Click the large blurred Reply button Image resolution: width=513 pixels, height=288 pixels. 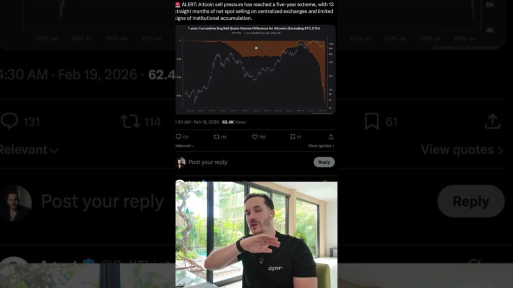coord(471,201)
